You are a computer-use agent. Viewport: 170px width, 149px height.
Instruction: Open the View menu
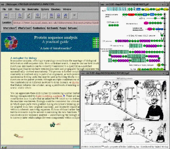click(x=17, y=9)
